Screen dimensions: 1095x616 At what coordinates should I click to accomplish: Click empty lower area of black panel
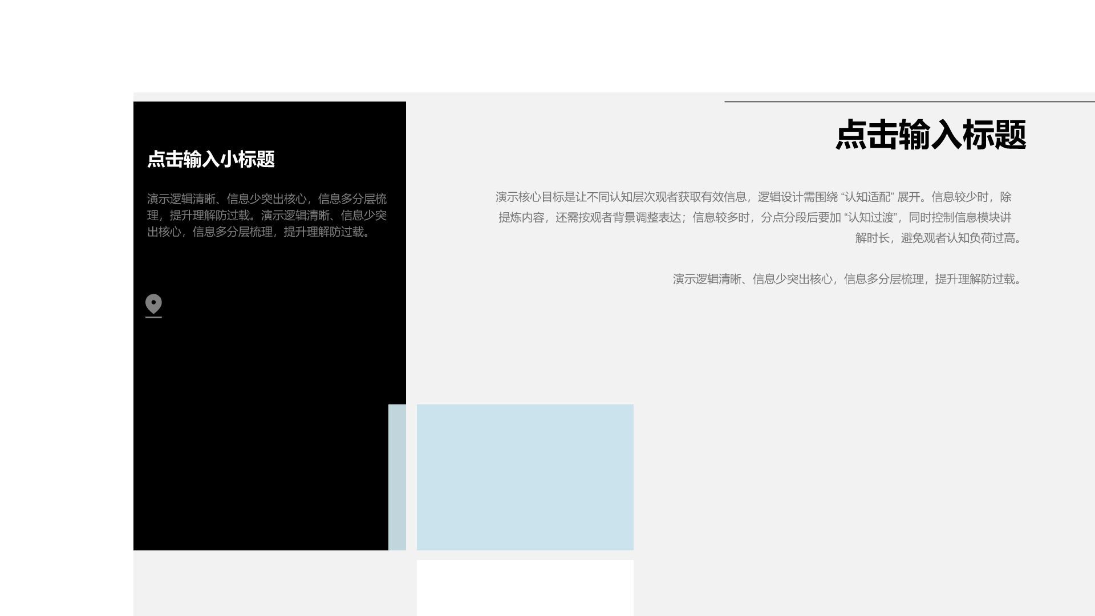coord(257,445)
